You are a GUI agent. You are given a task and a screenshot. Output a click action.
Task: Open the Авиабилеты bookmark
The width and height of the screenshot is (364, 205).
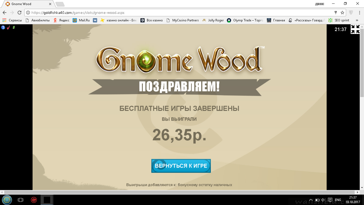37,20
